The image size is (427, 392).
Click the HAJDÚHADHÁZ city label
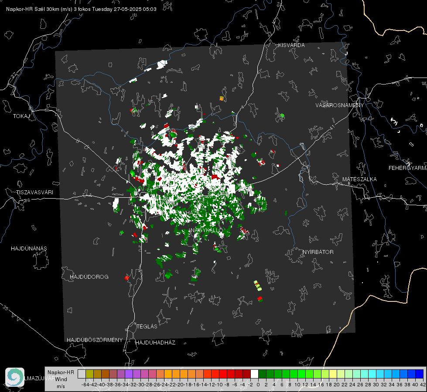click(155, 343)
